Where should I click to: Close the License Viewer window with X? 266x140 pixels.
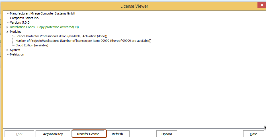262,5
